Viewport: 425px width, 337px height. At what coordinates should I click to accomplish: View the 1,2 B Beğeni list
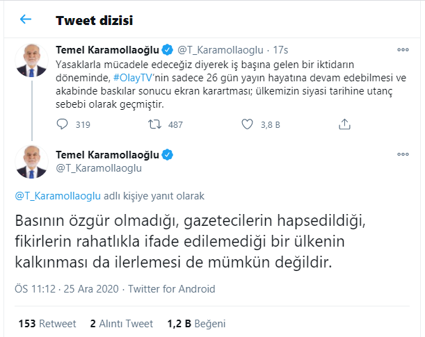point(195,323)
